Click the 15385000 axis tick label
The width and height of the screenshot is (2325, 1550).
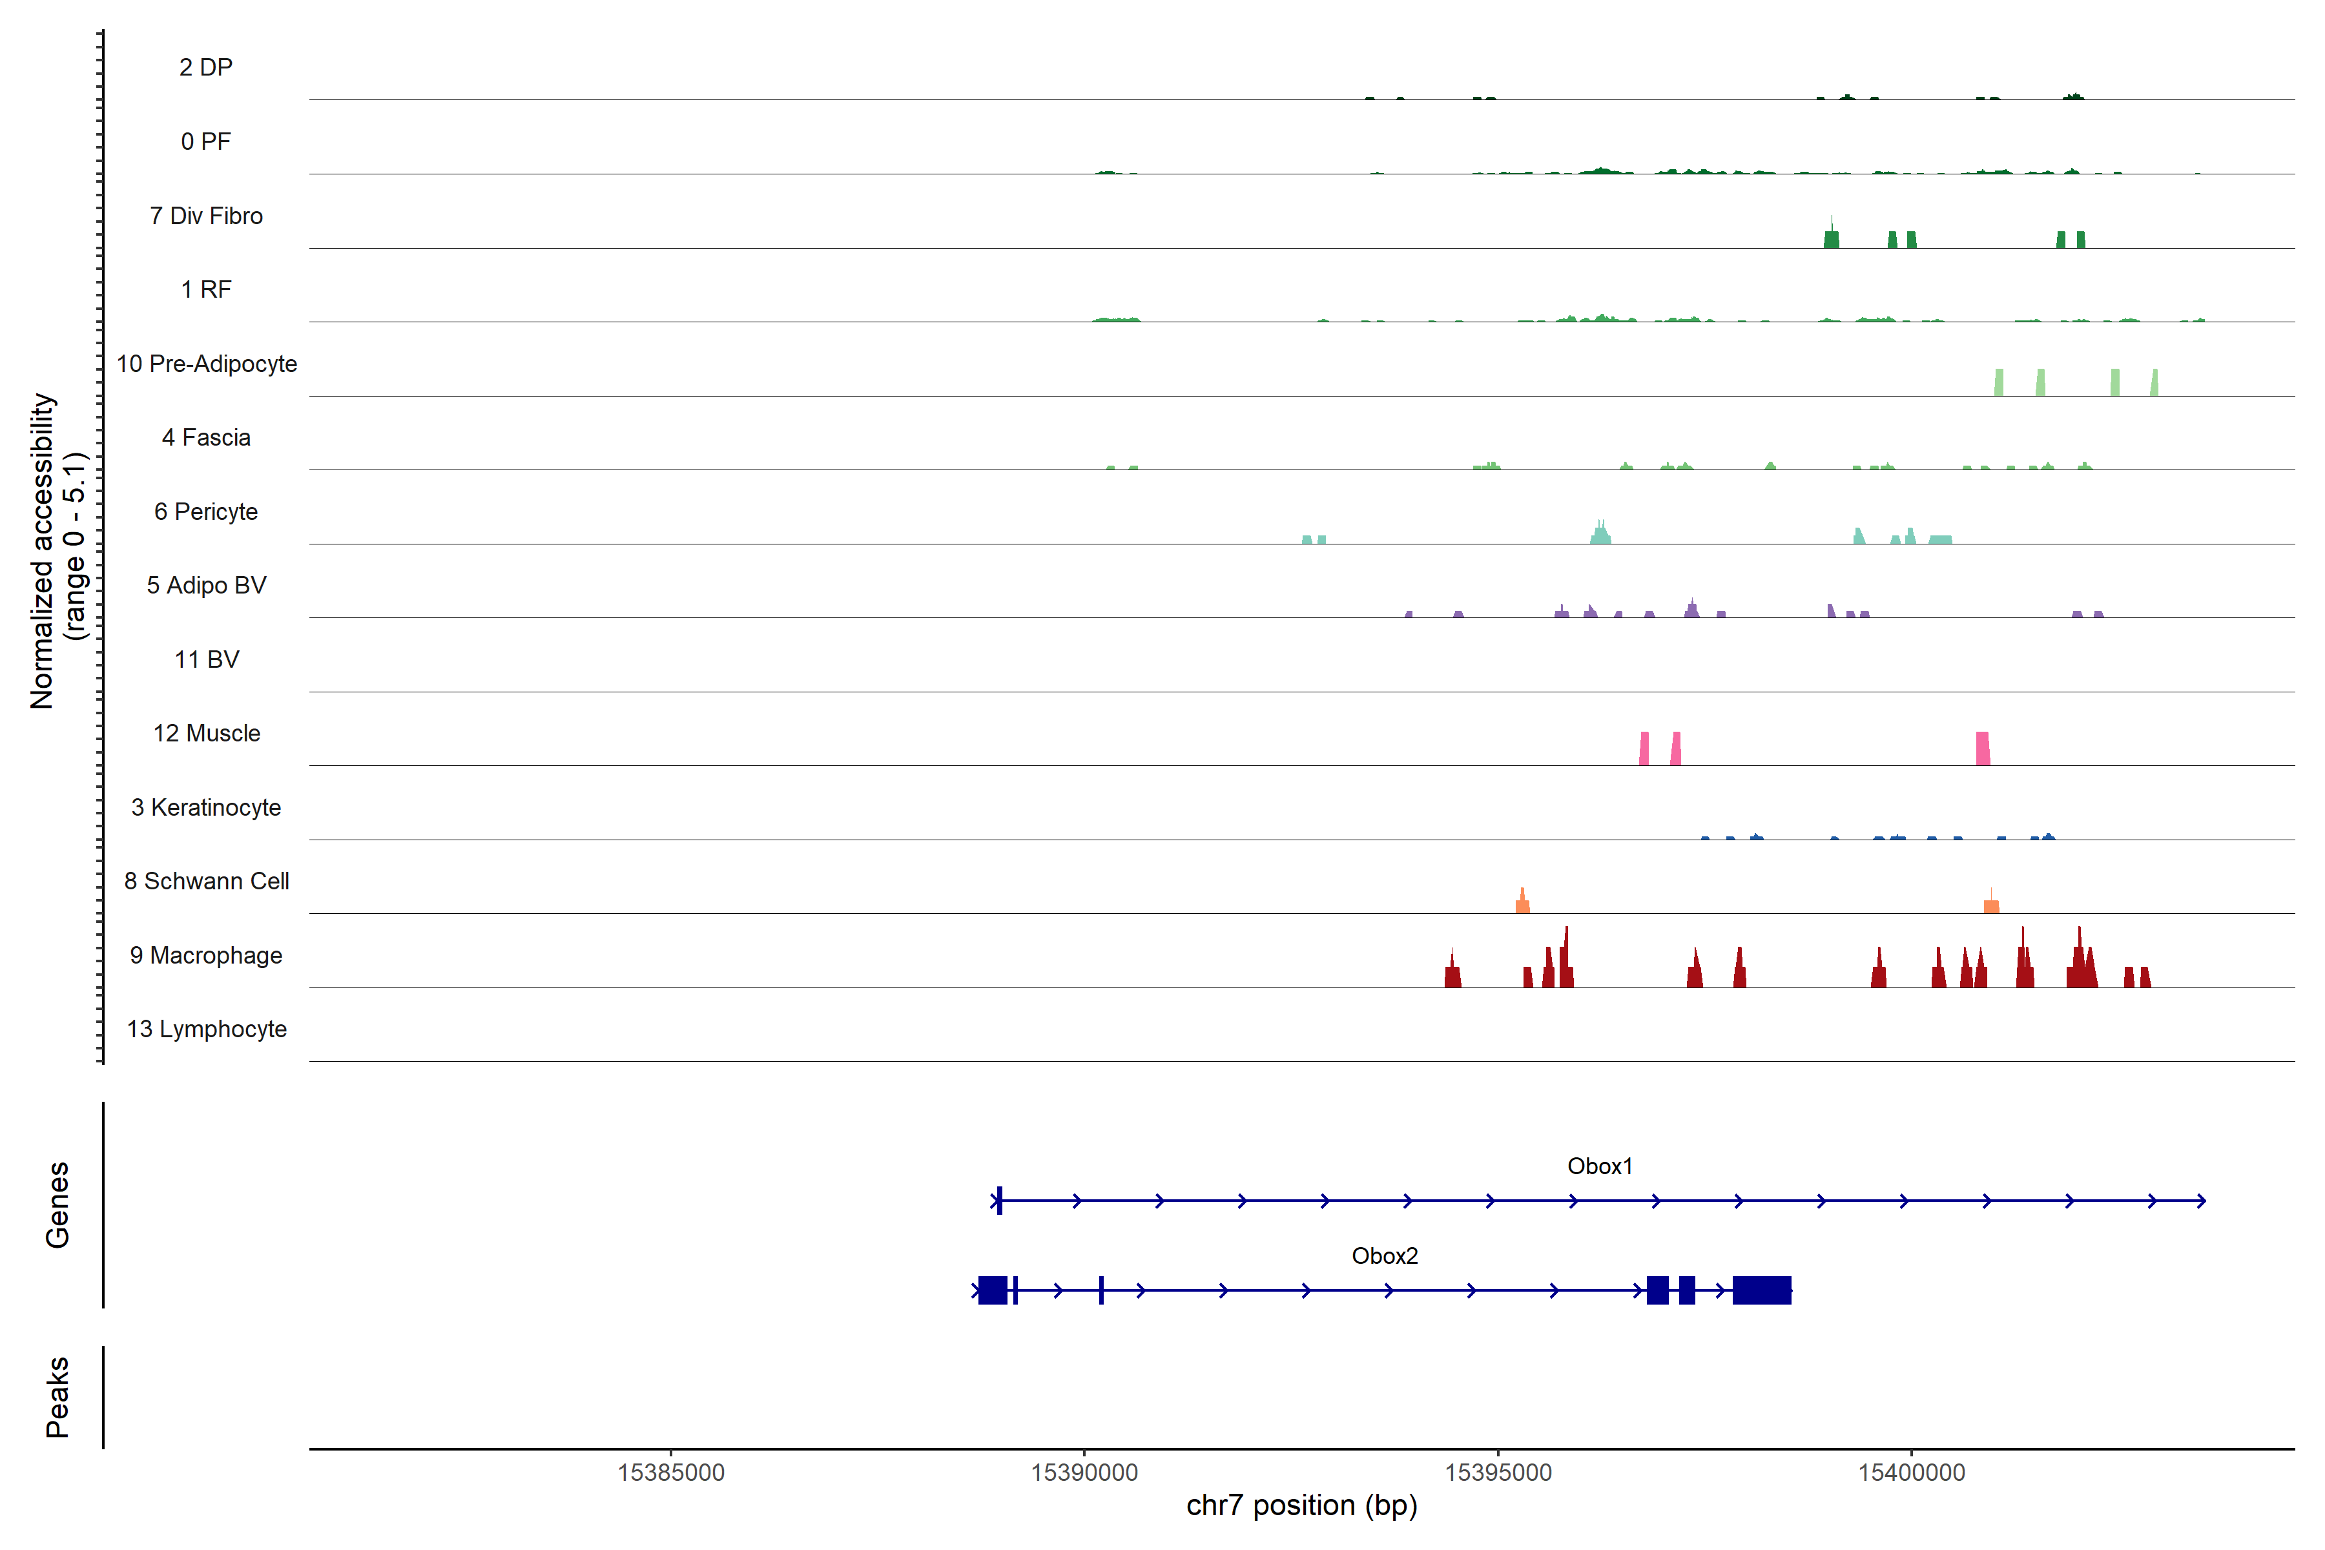click(x=671, y=1473)
